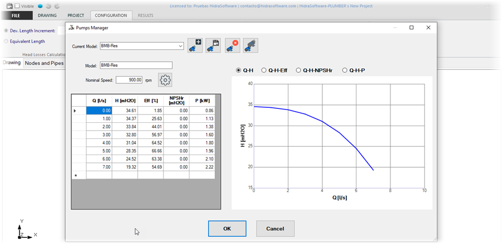502x244 pixels.
Task: Open pump settings via the gear icon
Action: [165, 79]
